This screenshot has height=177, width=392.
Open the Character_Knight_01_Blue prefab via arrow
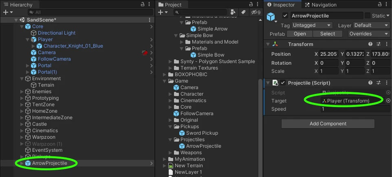tap(152, 46)
